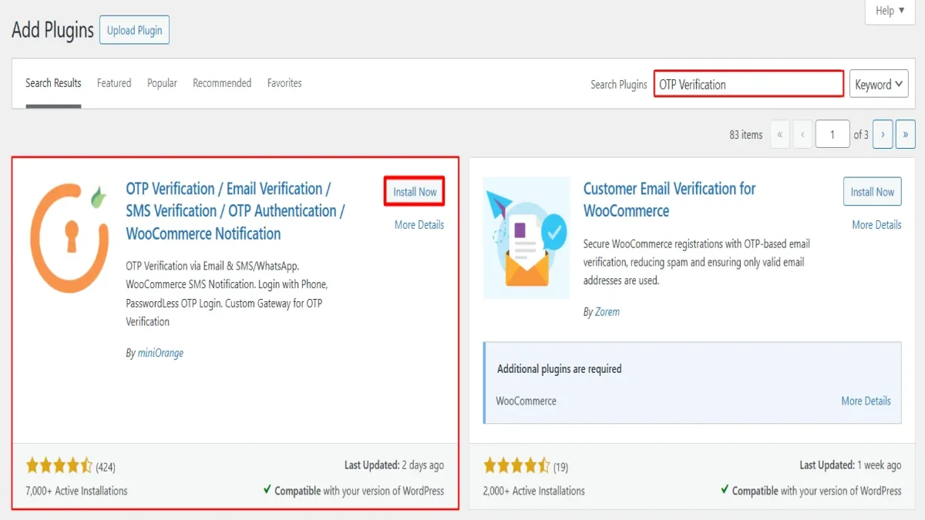Click the 2,000+ Active Installations text
Screen dimensions: 925x520
pyautogui.click(x=534, y=491)
